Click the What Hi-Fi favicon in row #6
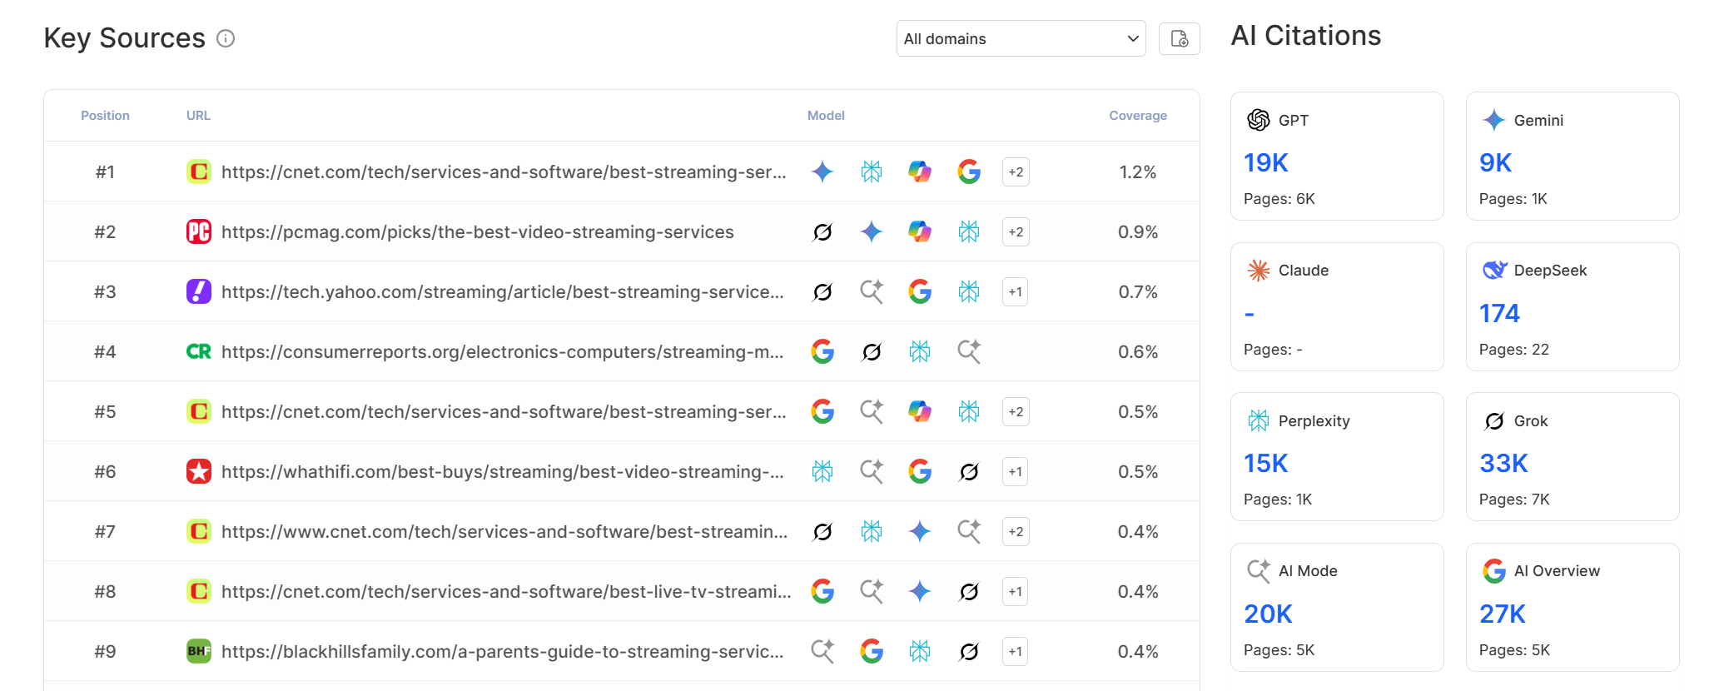This screenshot has height=691, width=1729. [198, 471]
